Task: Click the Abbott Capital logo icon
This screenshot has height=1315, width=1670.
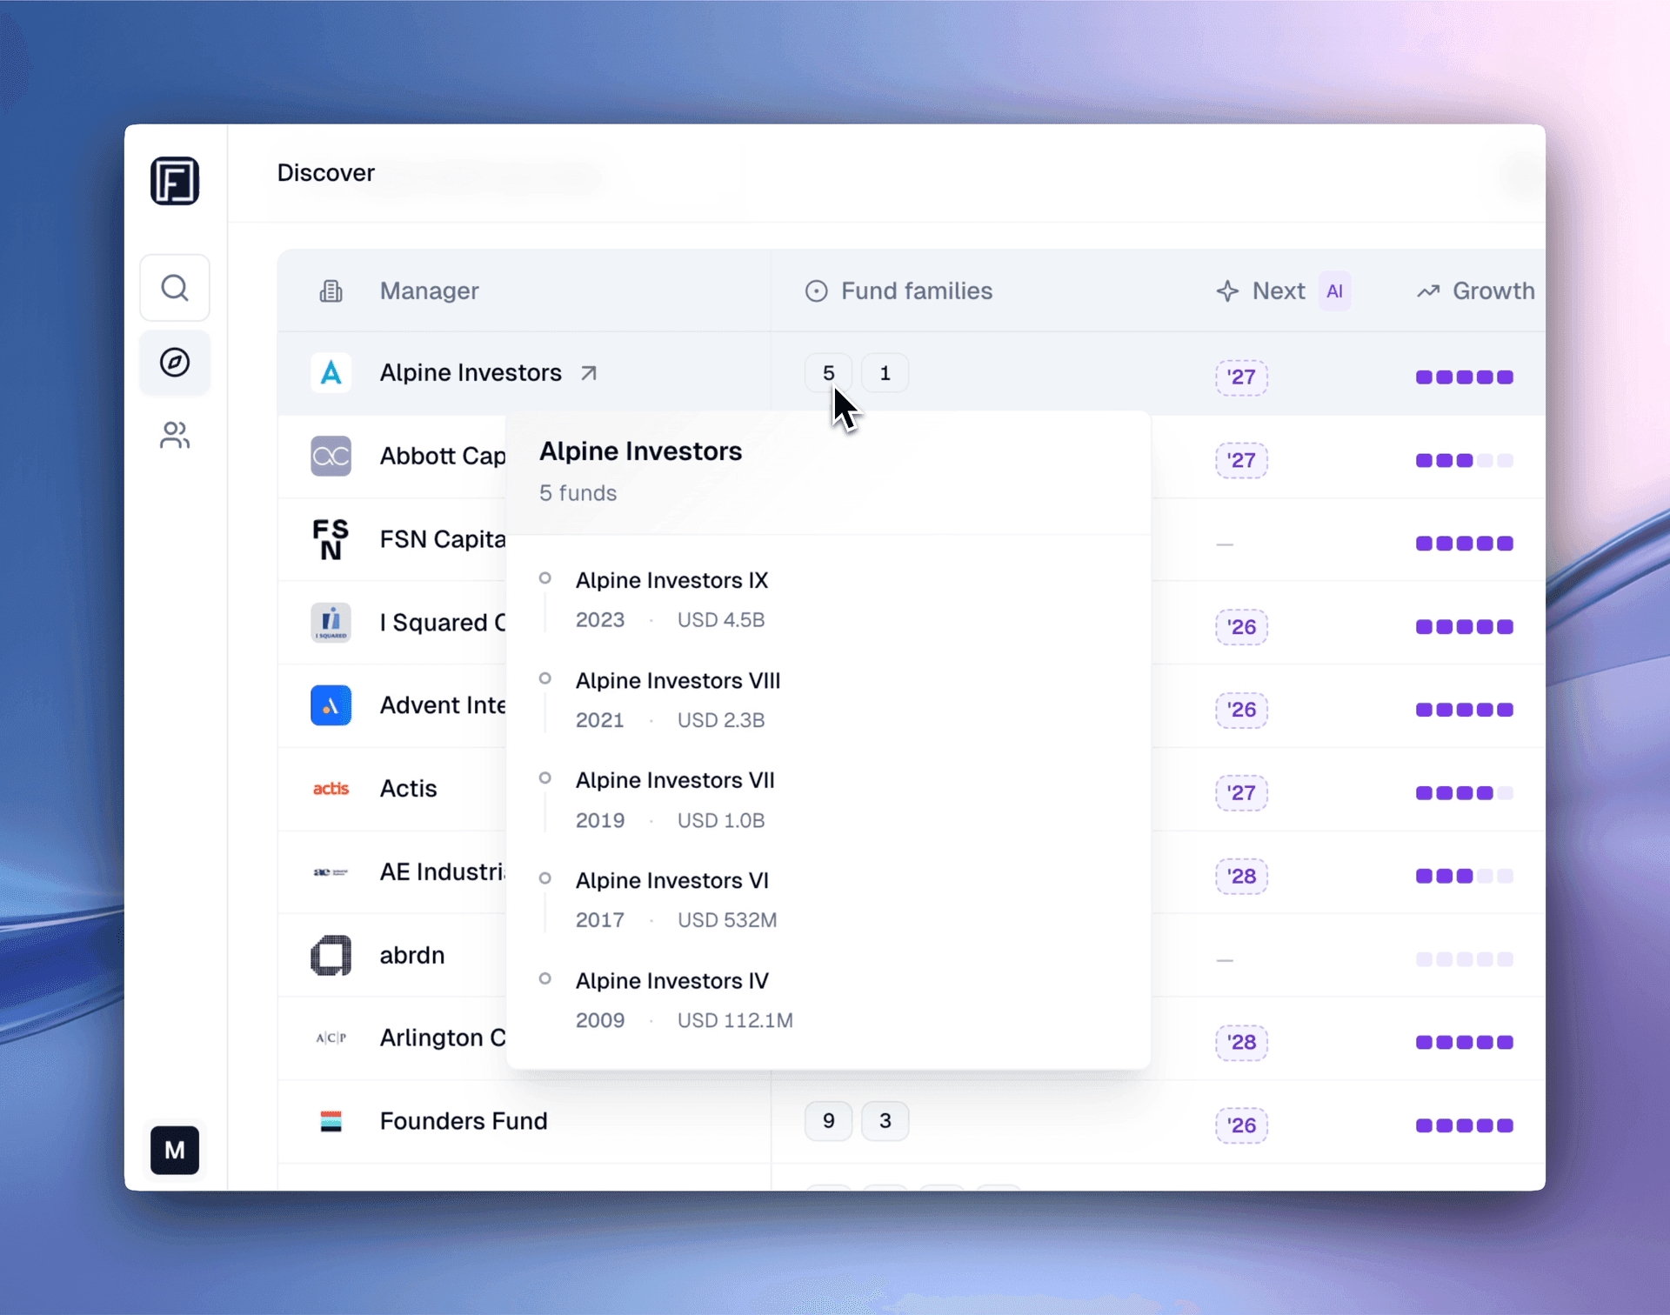Action: [331, 456]
